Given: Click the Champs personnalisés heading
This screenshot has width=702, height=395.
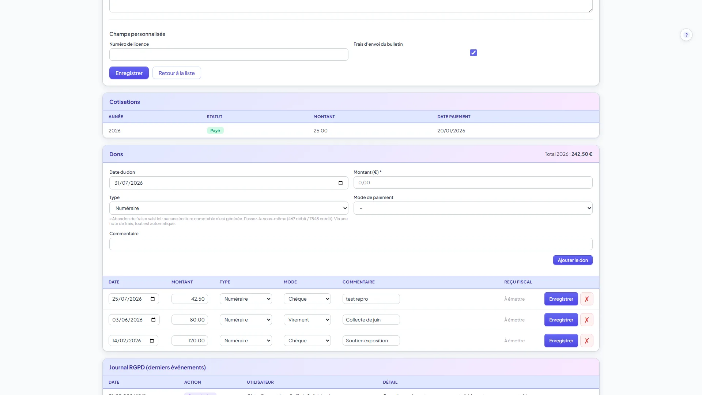Looking at the screenshot, I should pyautogui.click(x=137, y=34).
